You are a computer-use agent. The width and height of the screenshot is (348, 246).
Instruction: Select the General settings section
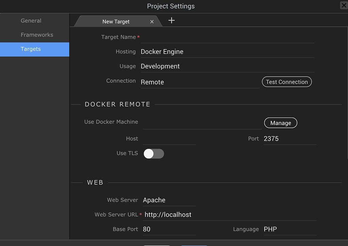(35, 21)
